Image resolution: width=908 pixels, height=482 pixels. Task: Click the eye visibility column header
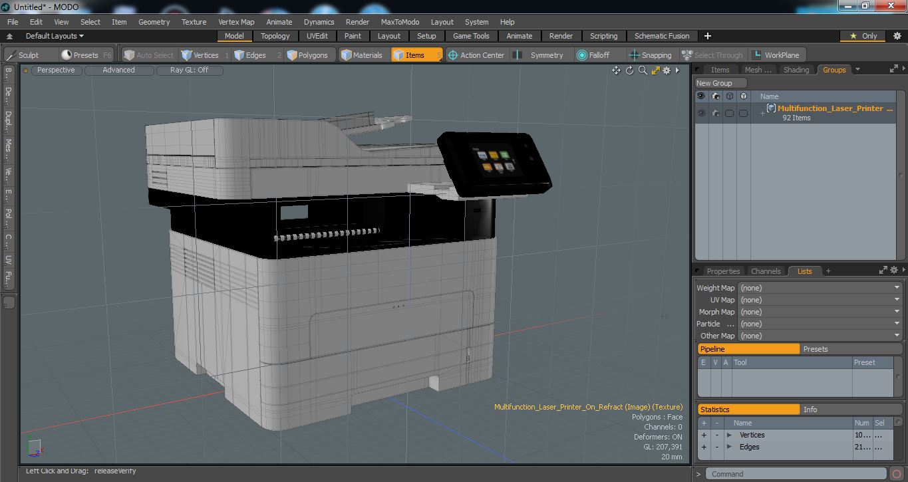pyautogui.click(x=700, y=96)
